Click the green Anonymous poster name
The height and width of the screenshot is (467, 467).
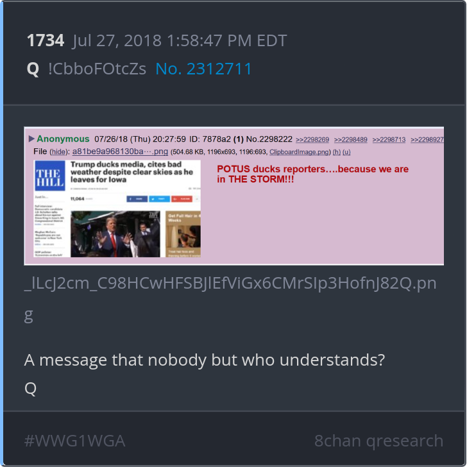click(63, 139)
